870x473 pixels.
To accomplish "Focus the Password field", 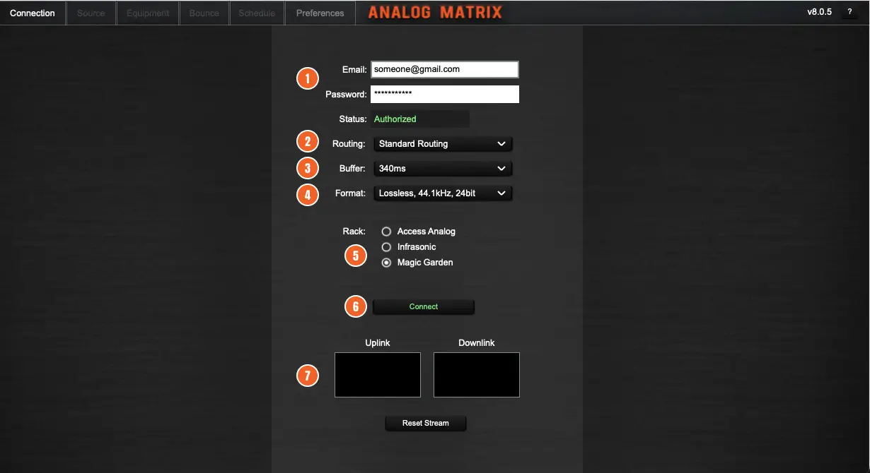I will (x=445, y=94).
